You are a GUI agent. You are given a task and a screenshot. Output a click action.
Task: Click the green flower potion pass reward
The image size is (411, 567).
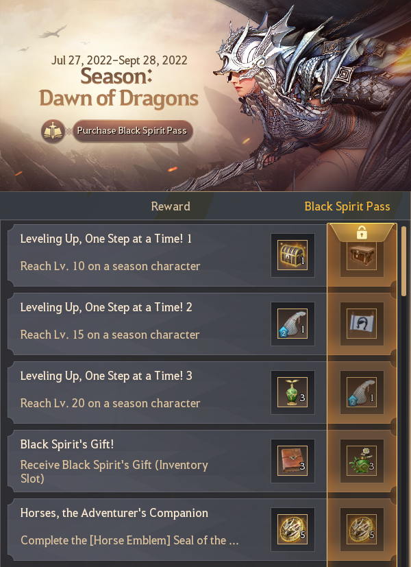tap(362, 461)
